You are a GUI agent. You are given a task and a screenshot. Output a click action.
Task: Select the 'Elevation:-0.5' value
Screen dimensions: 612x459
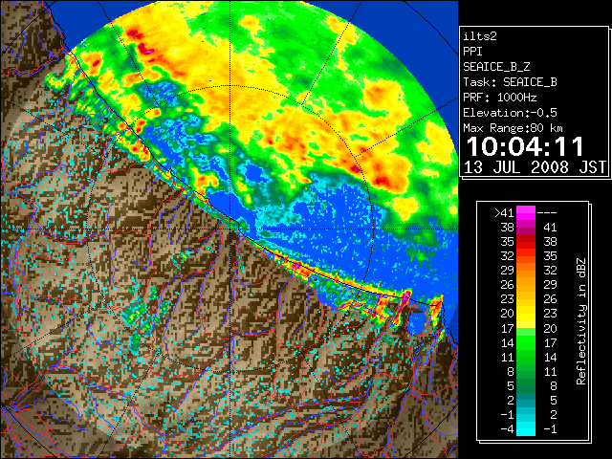pos(510,113)
